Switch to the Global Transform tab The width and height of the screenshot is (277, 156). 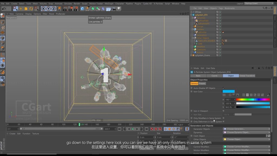247,76
